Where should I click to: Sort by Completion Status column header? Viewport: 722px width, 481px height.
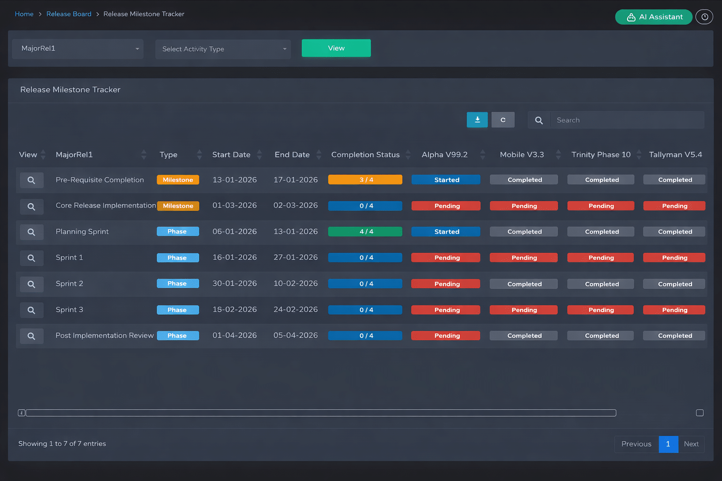point(365,155)
